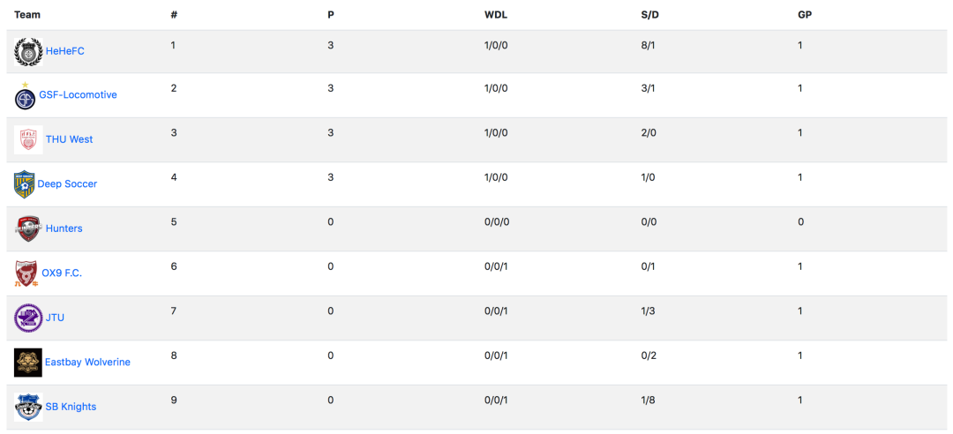Open the Deep Soccer team link
This screenshot has height=434, width=953.
tap(67, 183)
